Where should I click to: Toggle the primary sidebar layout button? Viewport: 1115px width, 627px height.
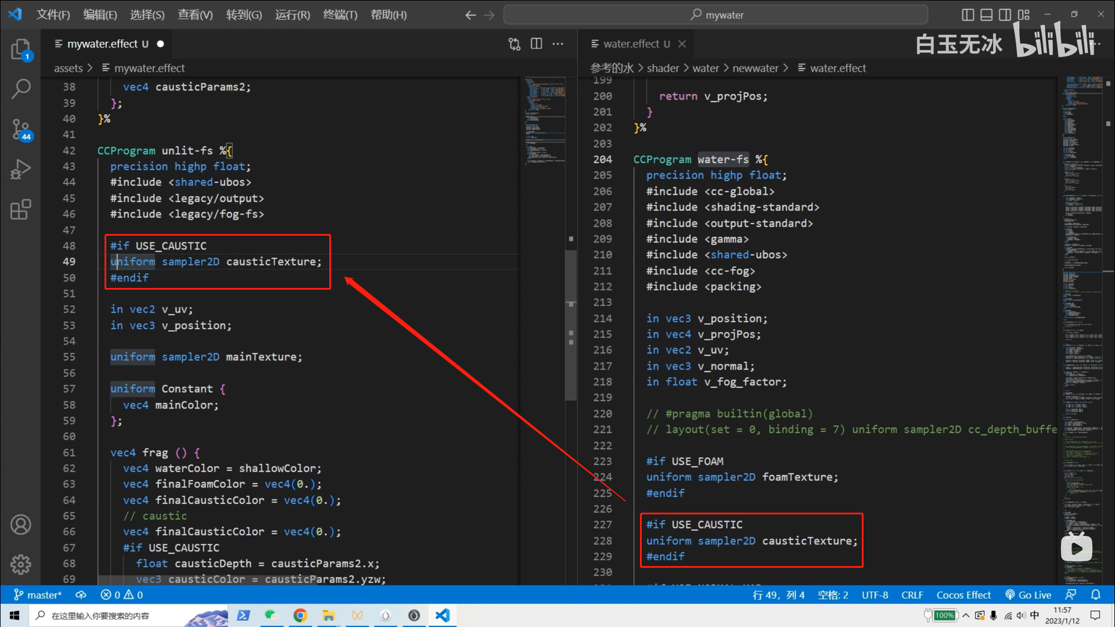pyautogui.click(x=967, y=15)
